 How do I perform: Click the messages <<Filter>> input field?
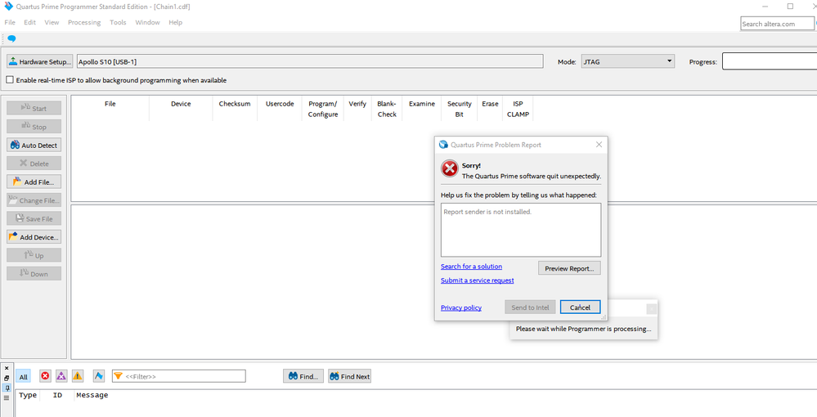coord(179,376)
